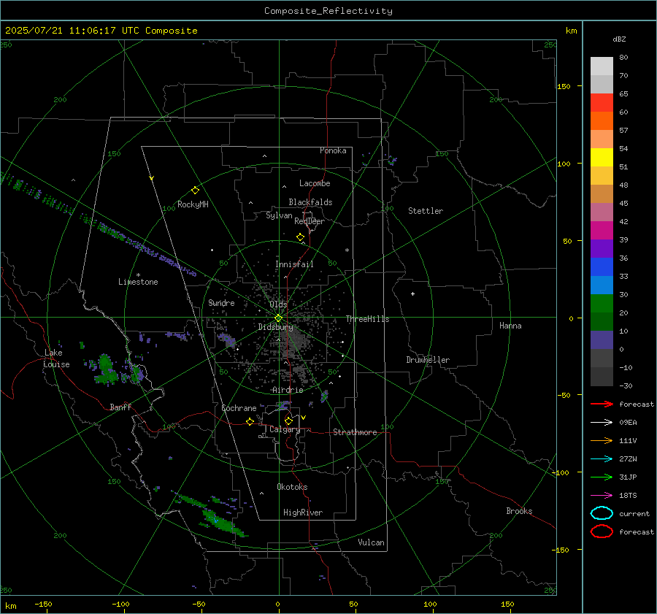This screenshot has height=614, width=657.
Task: Click the Blackfalds town label
Action: 310,202
